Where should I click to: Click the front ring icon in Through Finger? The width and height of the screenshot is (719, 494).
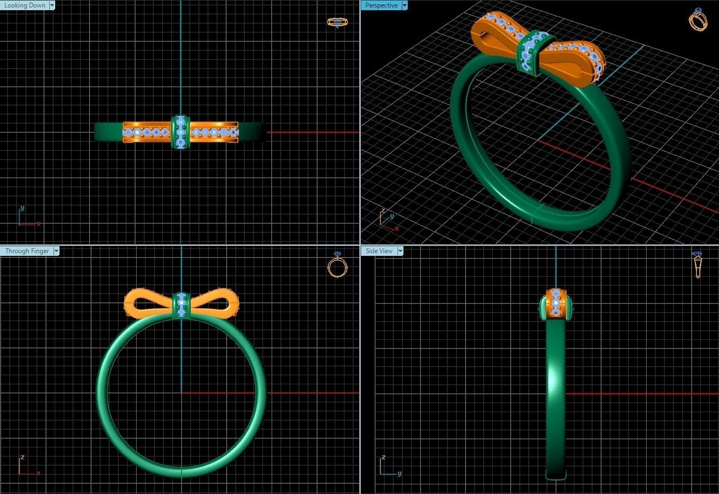(338, 265)
